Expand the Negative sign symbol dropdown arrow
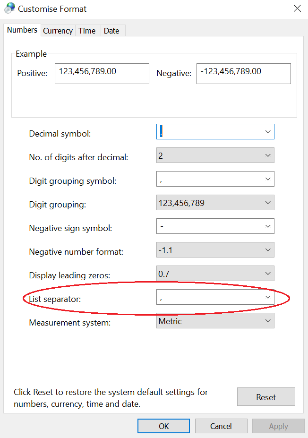308x438 pixels. point(268,226)
